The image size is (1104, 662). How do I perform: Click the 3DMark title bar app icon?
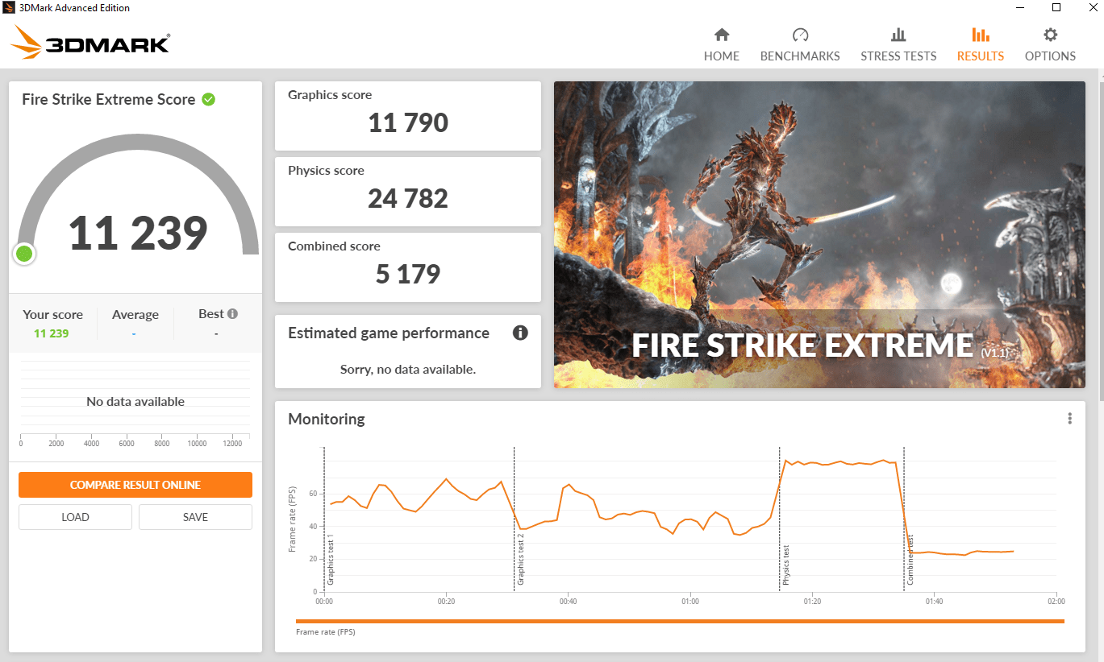(10, 8)
